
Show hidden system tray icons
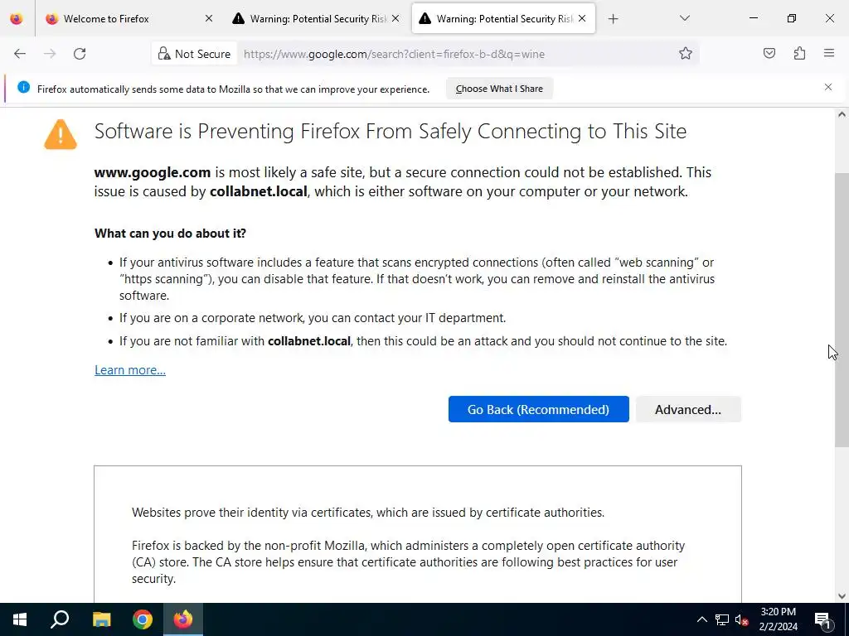pos(701,619)
